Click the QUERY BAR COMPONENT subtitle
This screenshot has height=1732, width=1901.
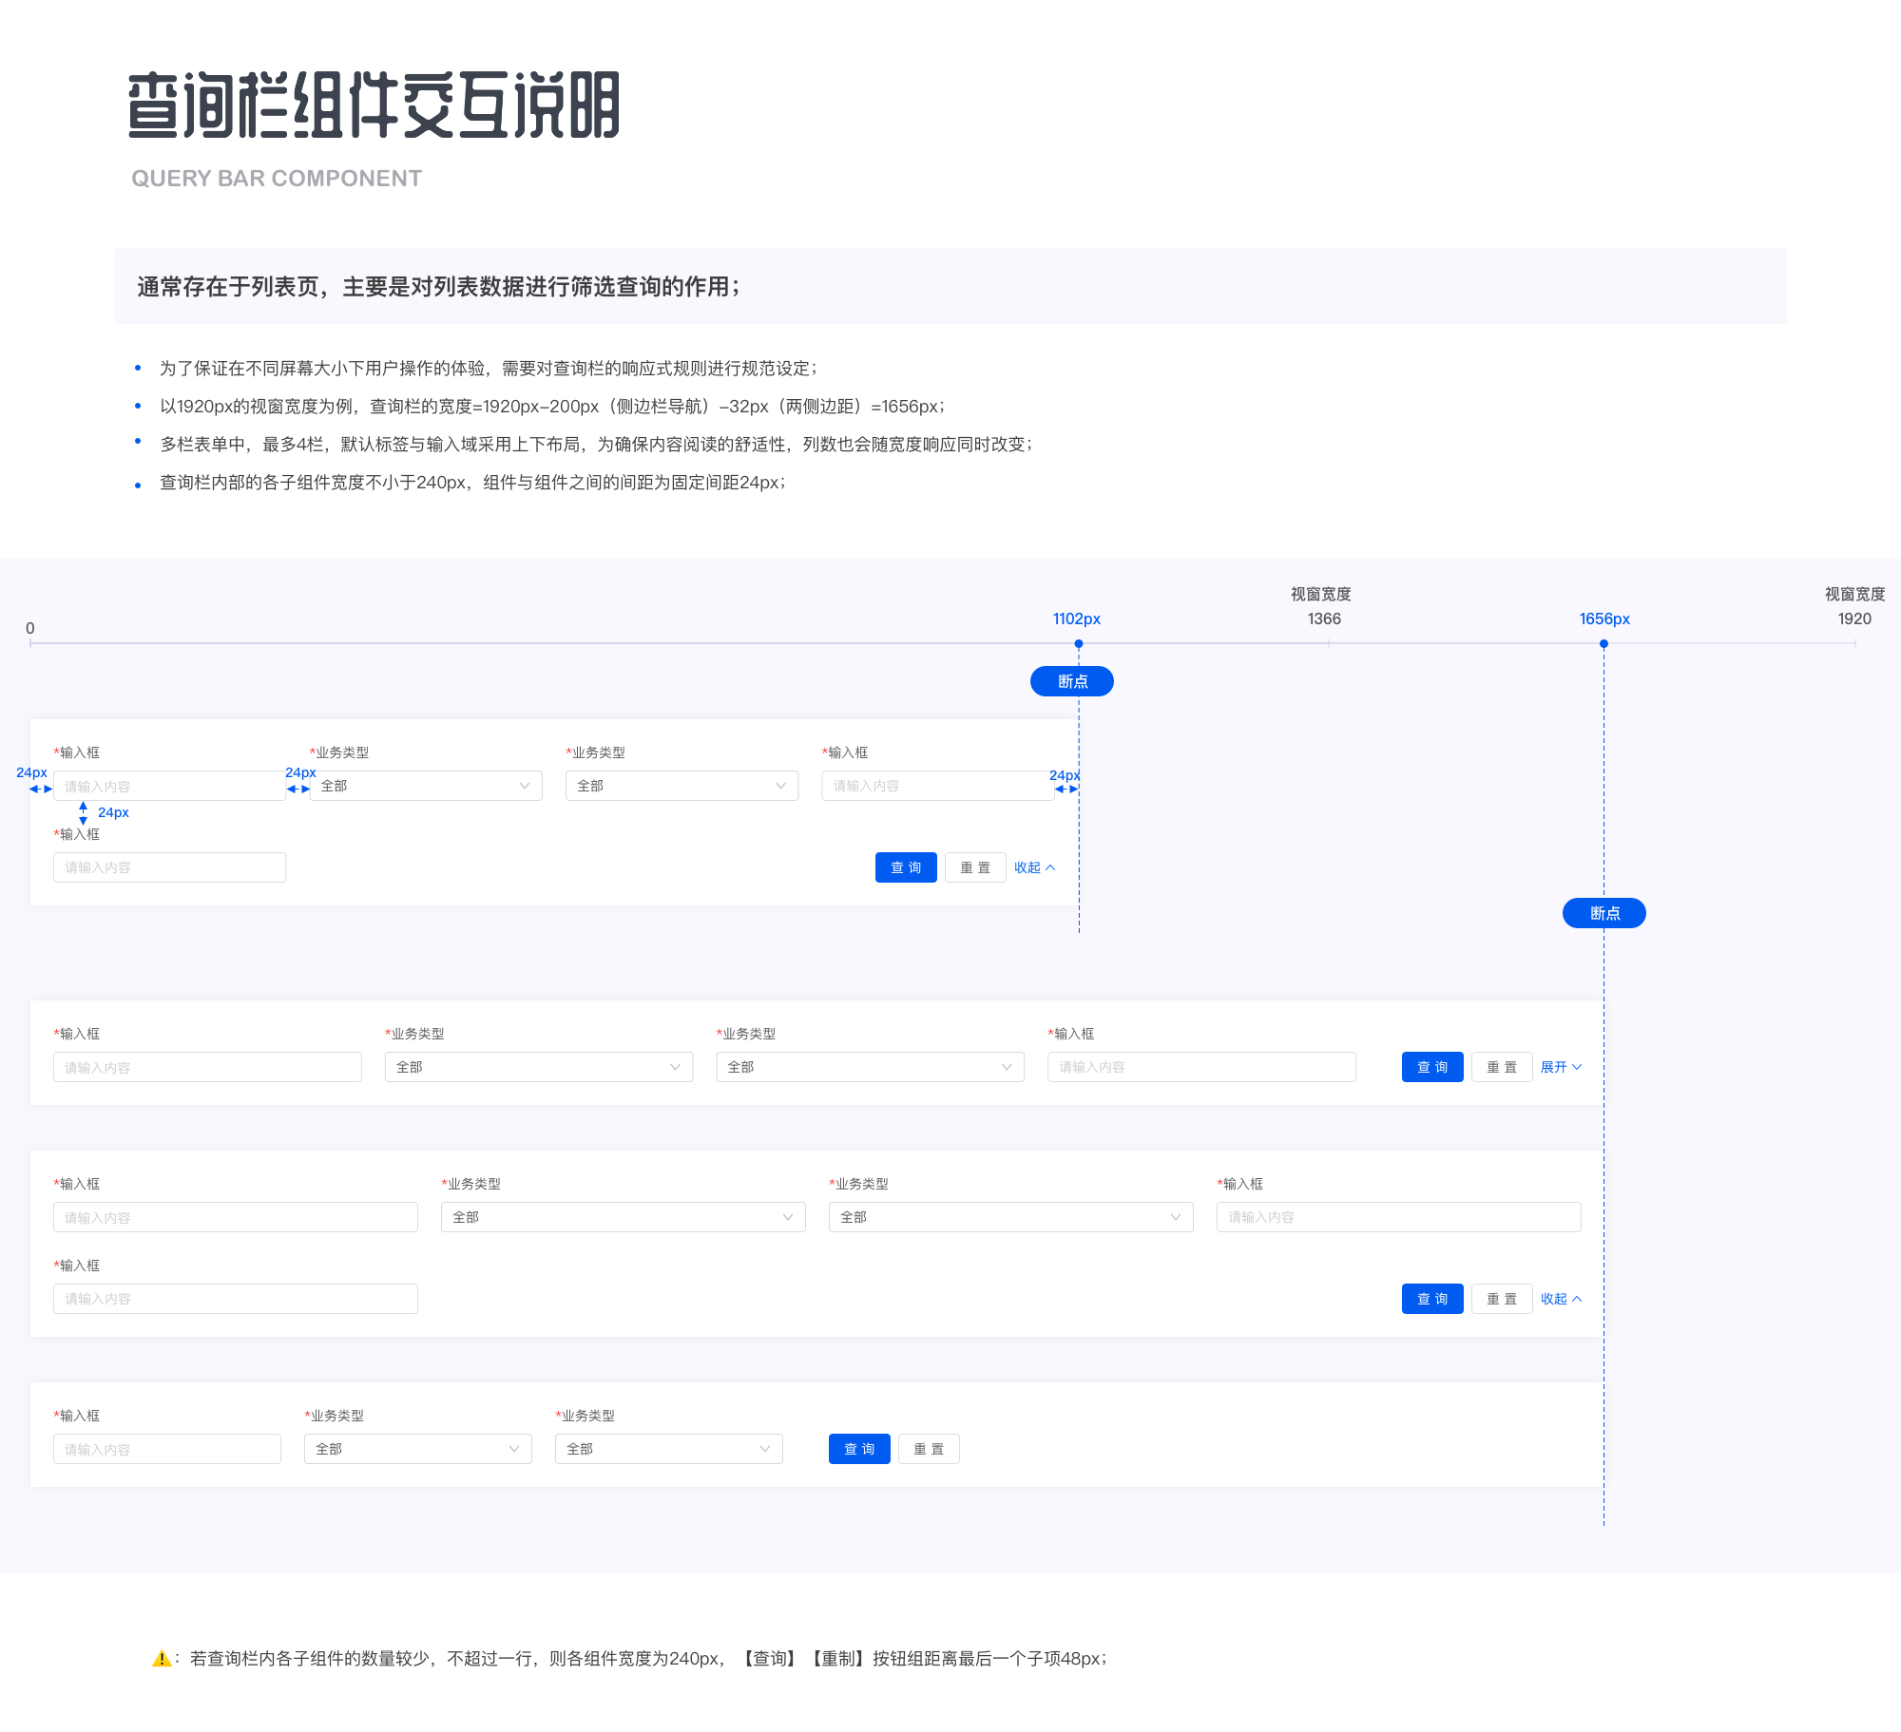pos(277,179)
